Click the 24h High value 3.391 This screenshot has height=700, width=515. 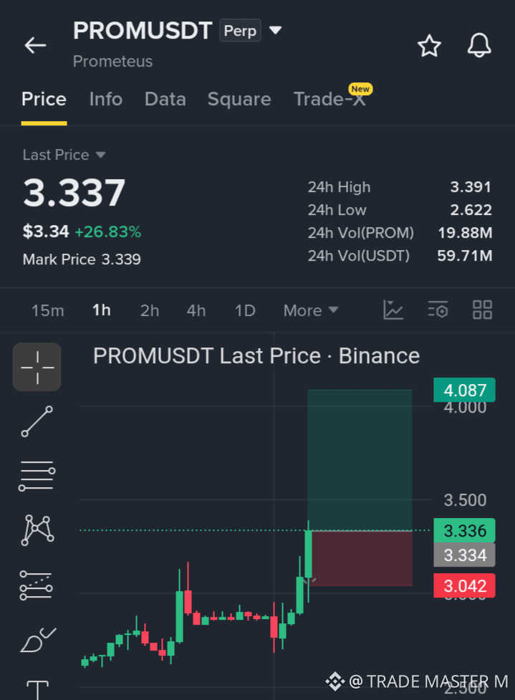471,186
